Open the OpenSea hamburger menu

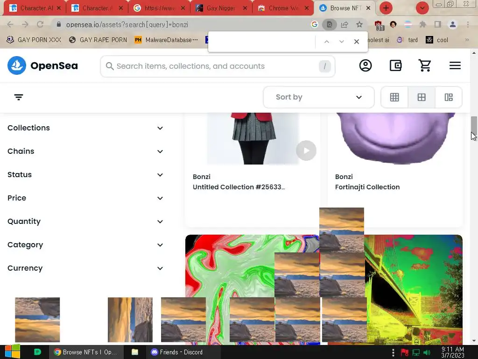point(455,65)
